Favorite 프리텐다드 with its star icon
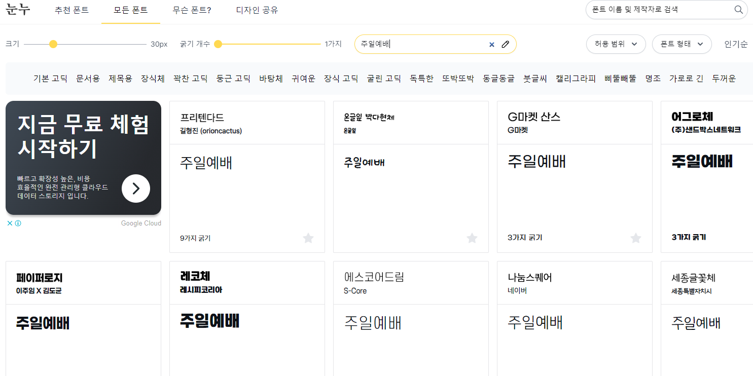753x376 pixels. click(308, 238)
